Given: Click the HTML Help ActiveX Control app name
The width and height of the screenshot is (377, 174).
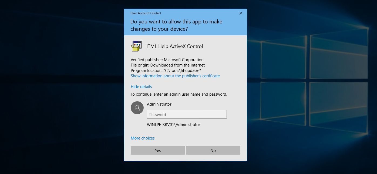Looking at the screenshot, I should pyautogui.click(x=173, y=46).
